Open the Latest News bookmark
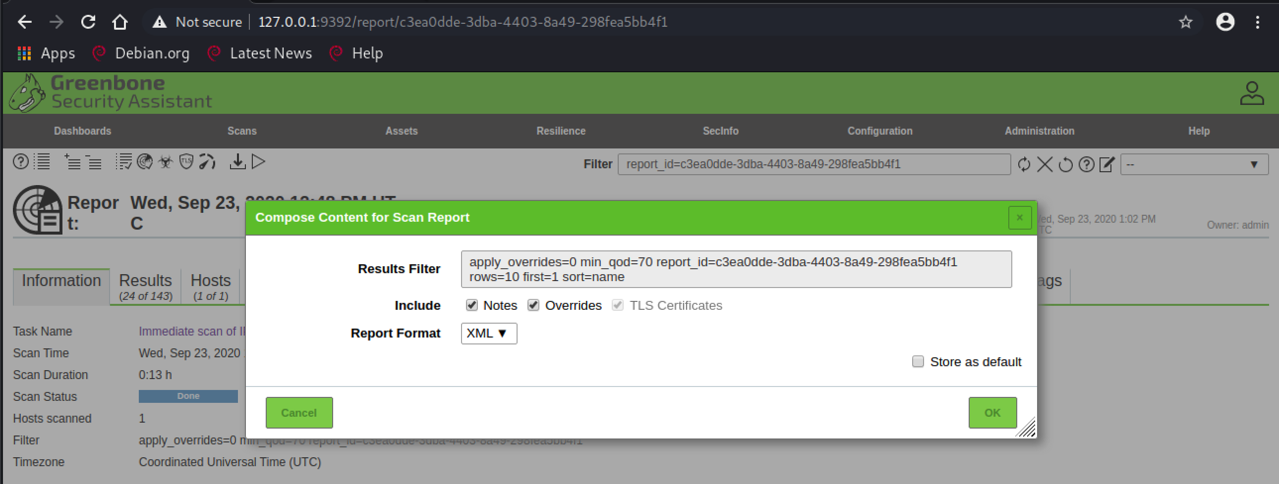Viewport: 1279px width, 484px height. coord(260,53)
